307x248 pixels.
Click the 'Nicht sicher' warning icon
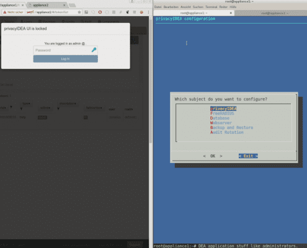[x=5, y=12]
